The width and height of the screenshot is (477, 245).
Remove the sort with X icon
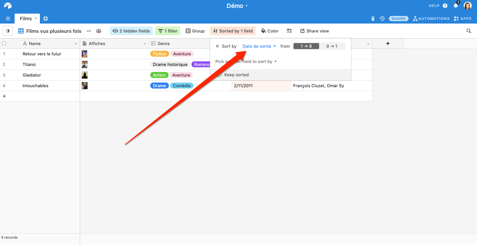[217, 46]
